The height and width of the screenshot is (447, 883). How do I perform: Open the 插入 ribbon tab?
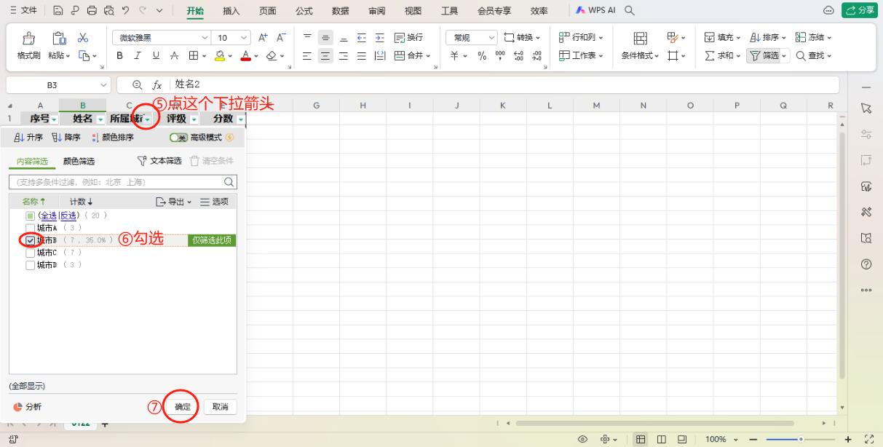point(231,11)
